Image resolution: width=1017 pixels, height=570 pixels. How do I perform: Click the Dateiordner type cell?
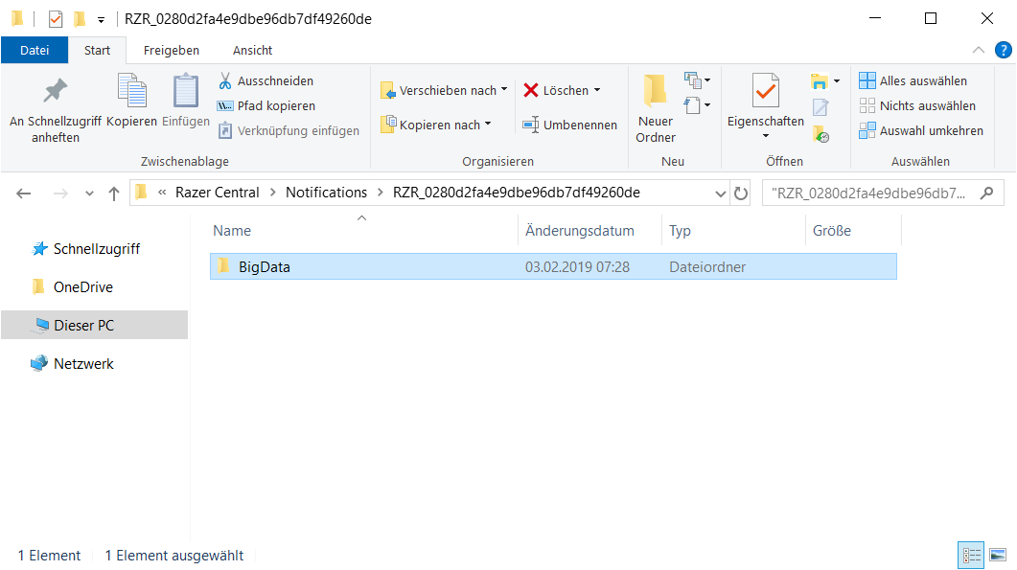[707, 267]
